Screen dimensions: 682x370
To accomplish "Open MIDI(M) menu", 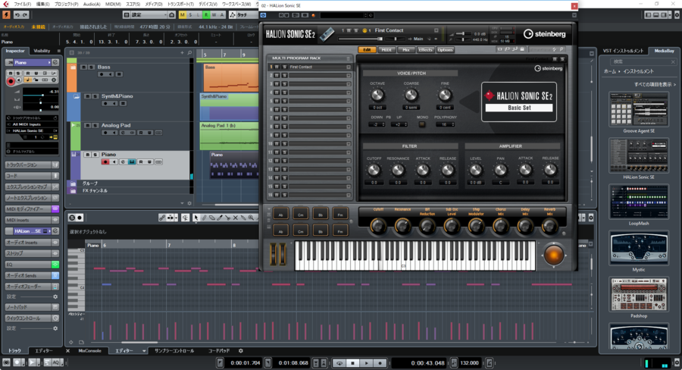I will pyautogui.click(x=113, y=4).
